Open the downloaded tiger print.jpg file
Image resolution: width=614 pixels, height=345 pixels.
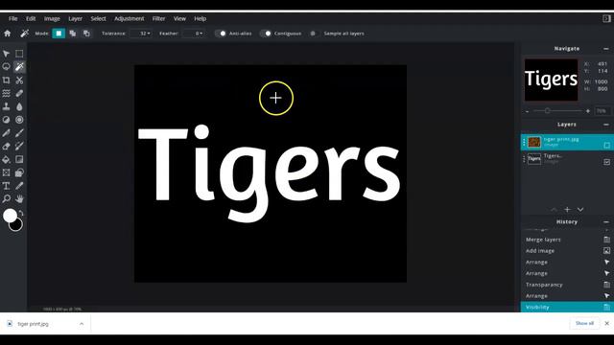33,324
